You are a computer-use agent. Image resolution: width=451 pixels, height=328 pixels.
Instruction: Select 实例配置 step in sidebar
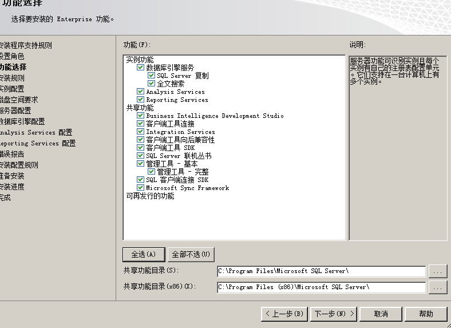click(12, 89)
